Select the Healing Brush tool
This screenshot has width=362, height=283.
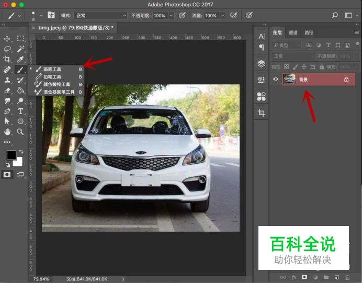[7, 70]
